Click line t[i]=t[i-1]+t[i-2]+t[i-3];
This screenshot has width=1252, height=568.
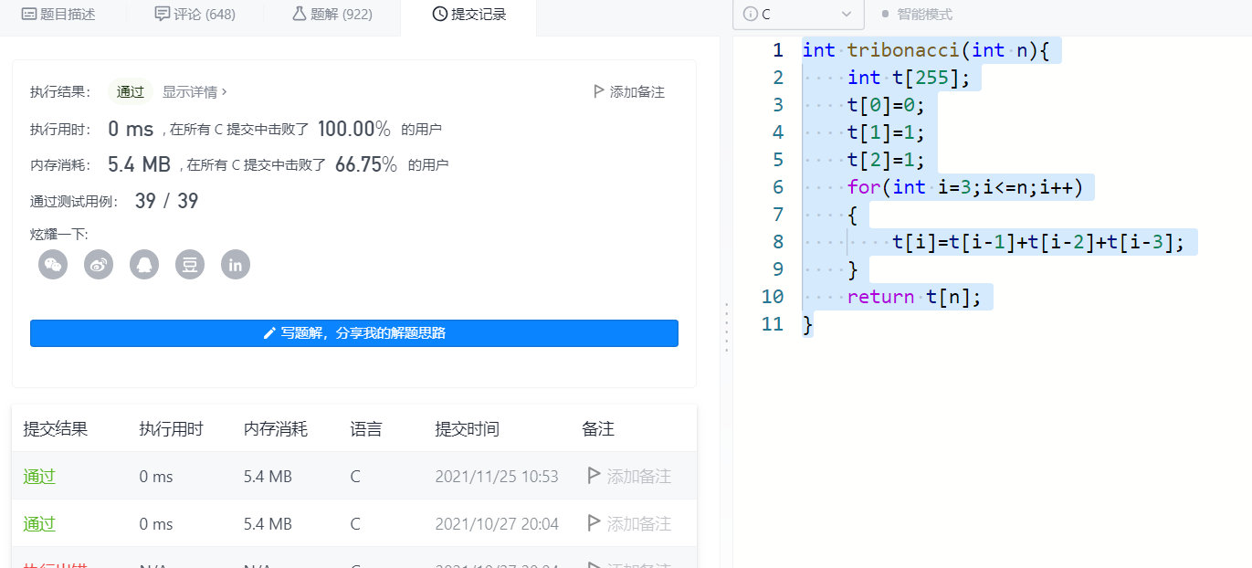tap(1038, 242)
